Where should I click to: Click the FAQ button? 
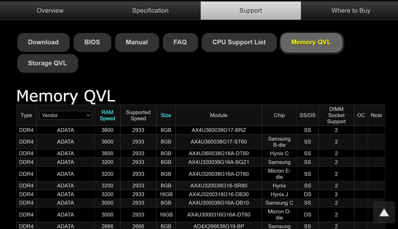180,42
